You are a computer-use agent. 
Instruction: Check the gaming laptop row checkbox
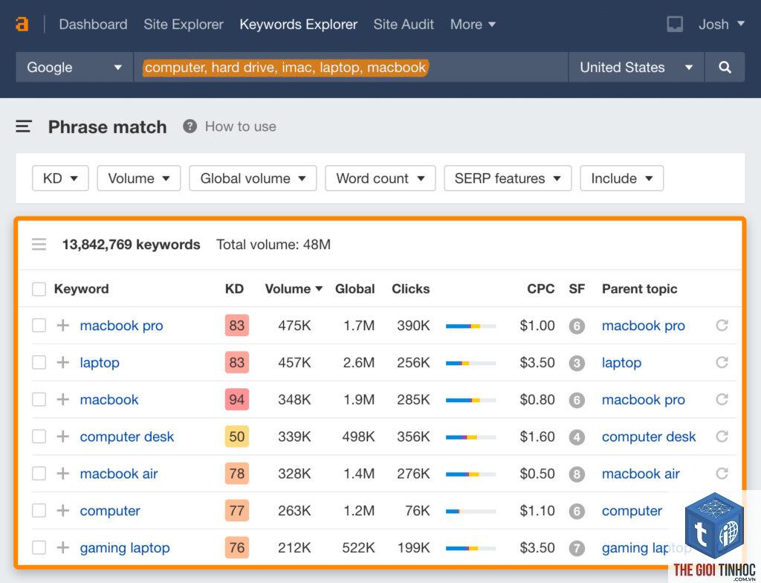click(x=39, y=547)
